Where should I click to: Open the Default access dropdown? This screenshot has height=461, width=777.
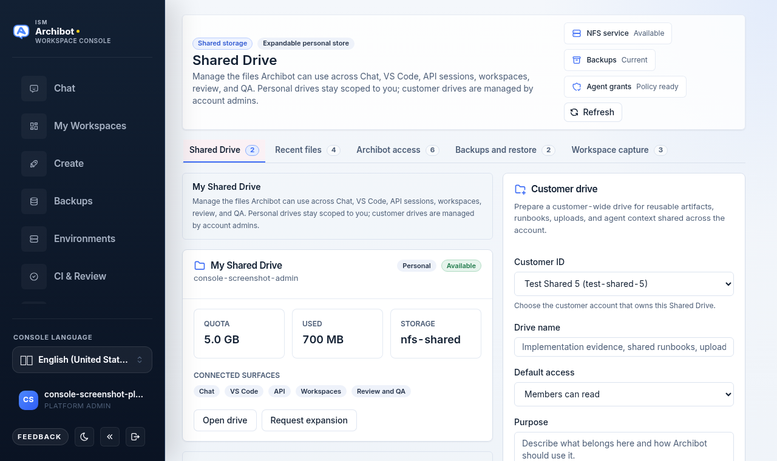point(624,394)
